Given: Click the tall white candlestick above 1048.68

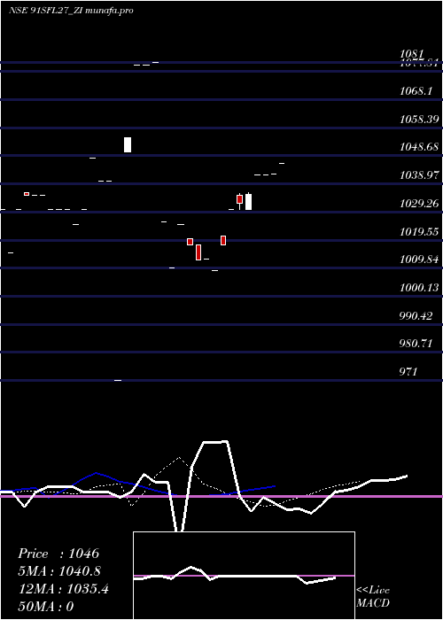Looking at the screenshot, I should (x=128, y=144).
